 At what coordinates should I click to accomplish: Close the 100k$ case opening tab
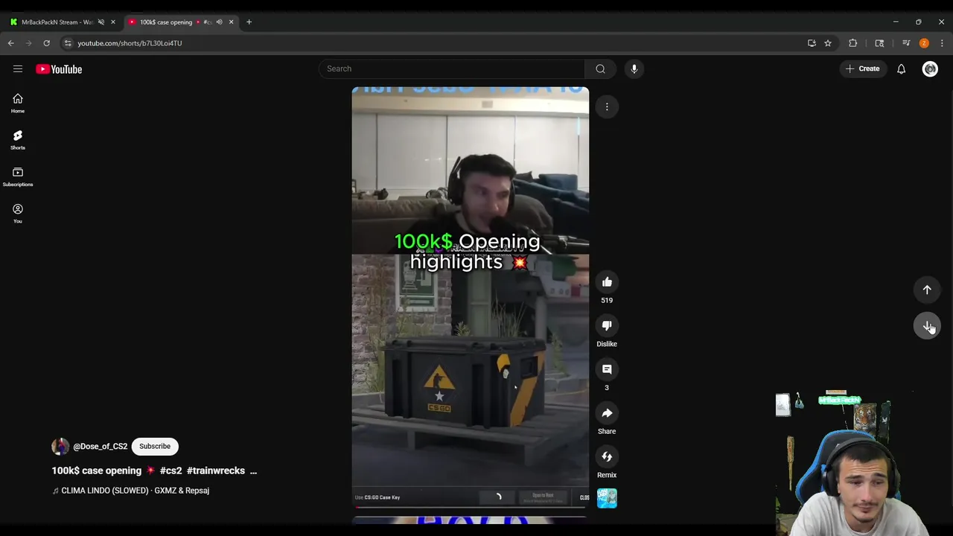[231, 22]
